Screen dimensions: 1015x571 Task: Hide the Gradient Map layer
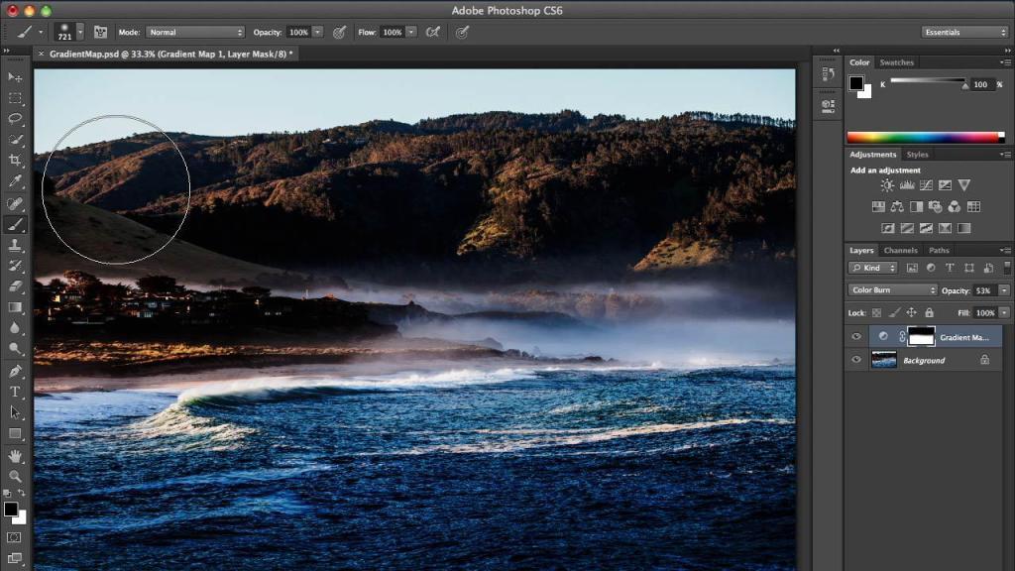click(856, 337)
